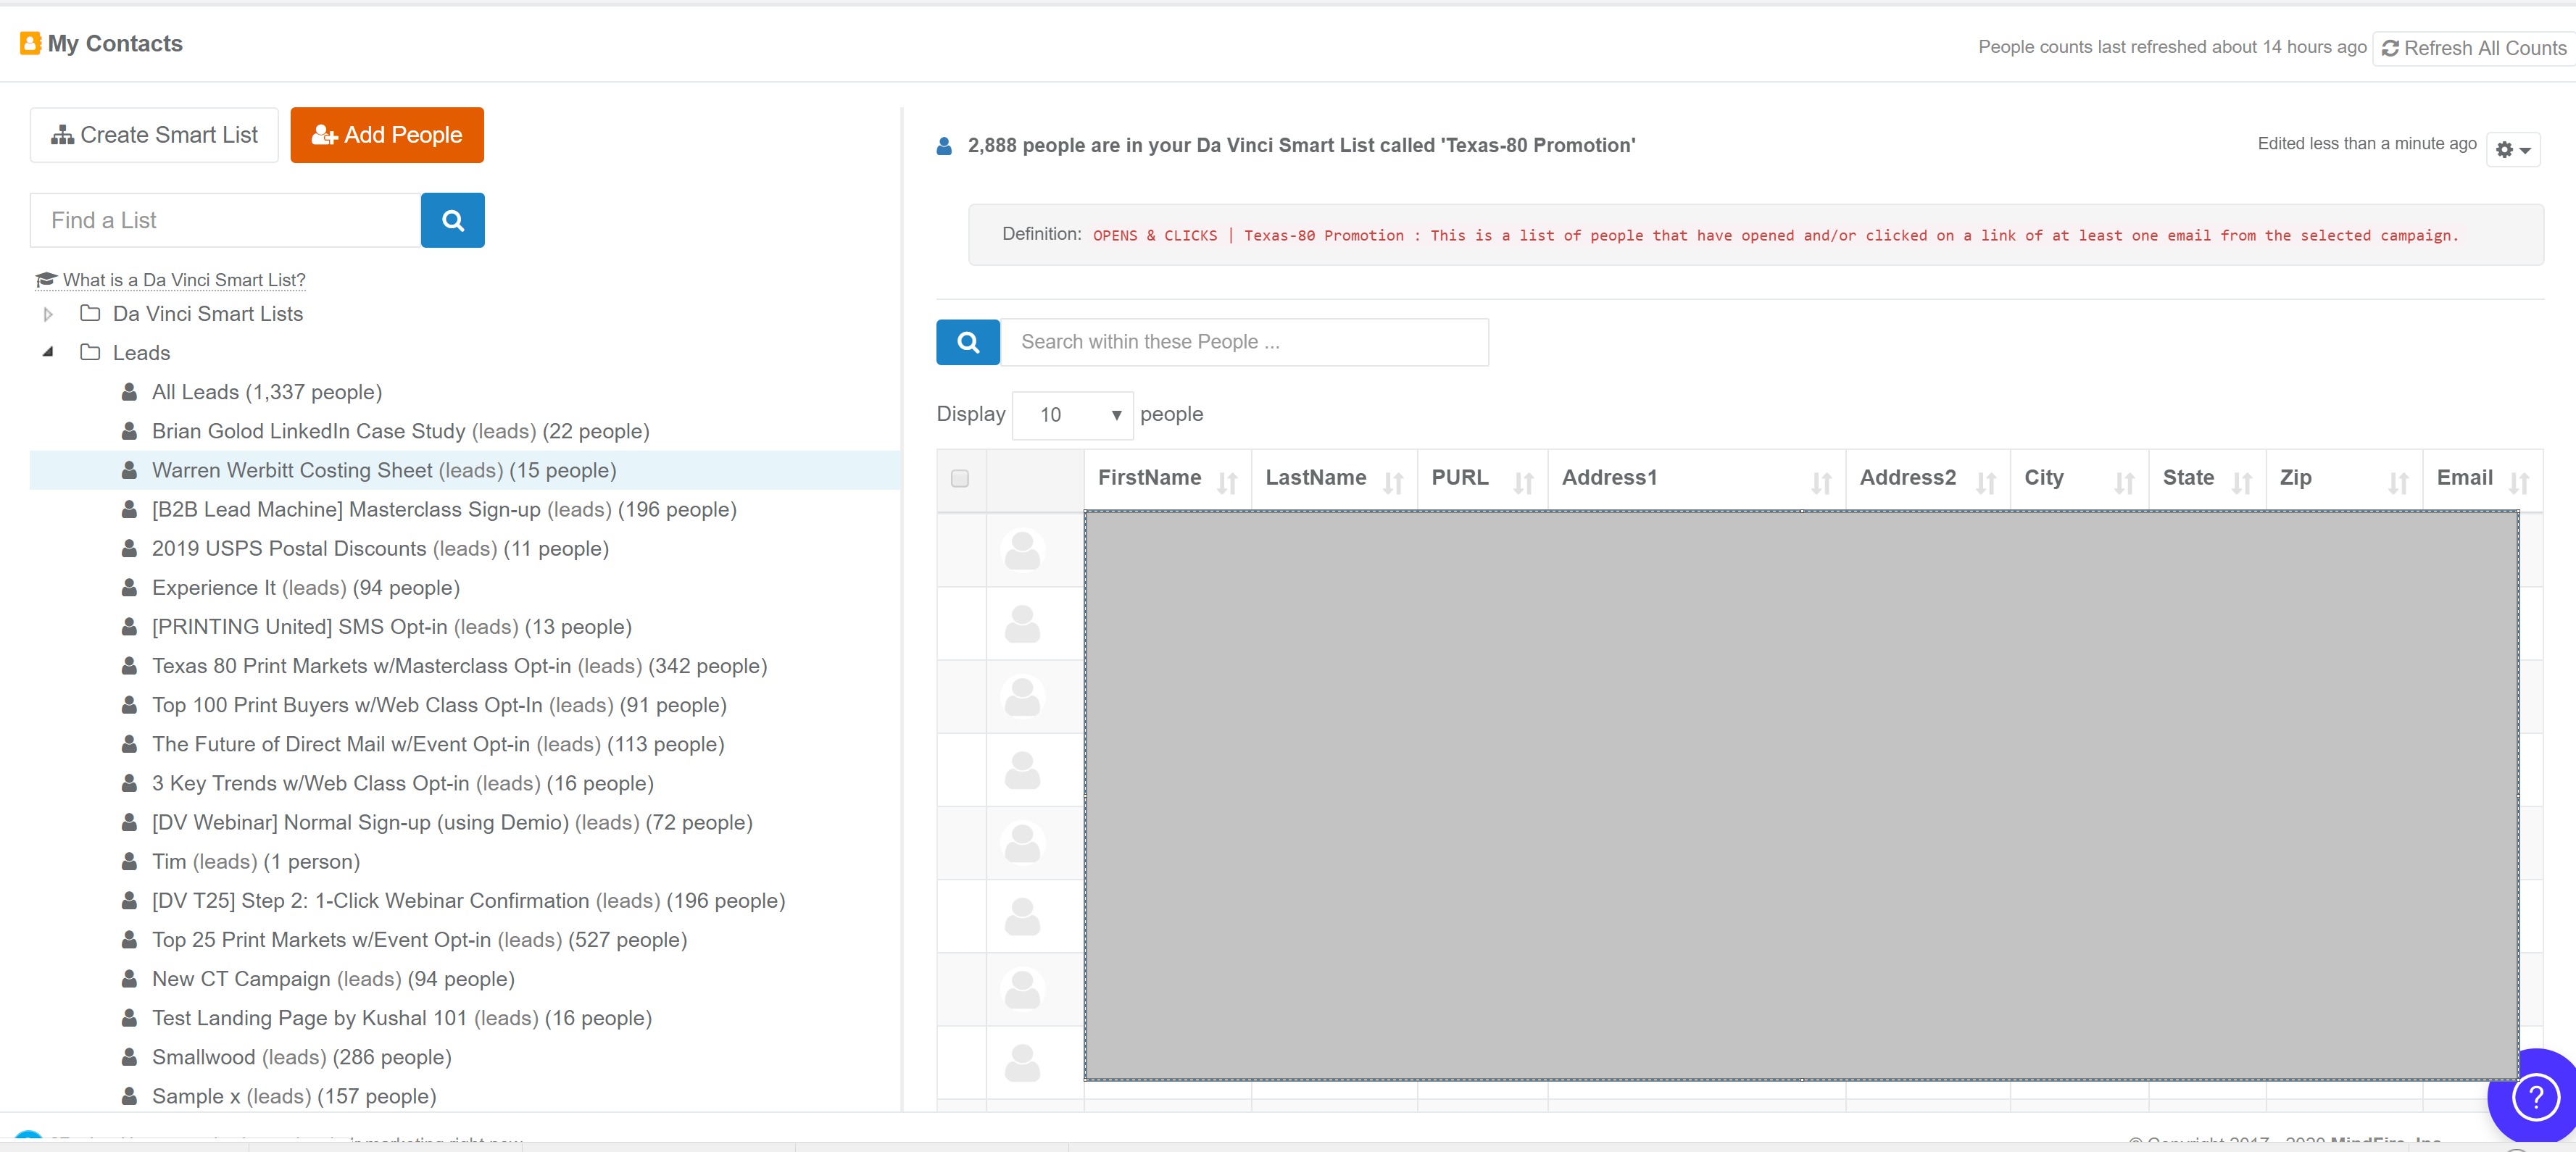2576x1152 pixels.
Task: Select the All Leads list
Action: click(x=266, y=392)
